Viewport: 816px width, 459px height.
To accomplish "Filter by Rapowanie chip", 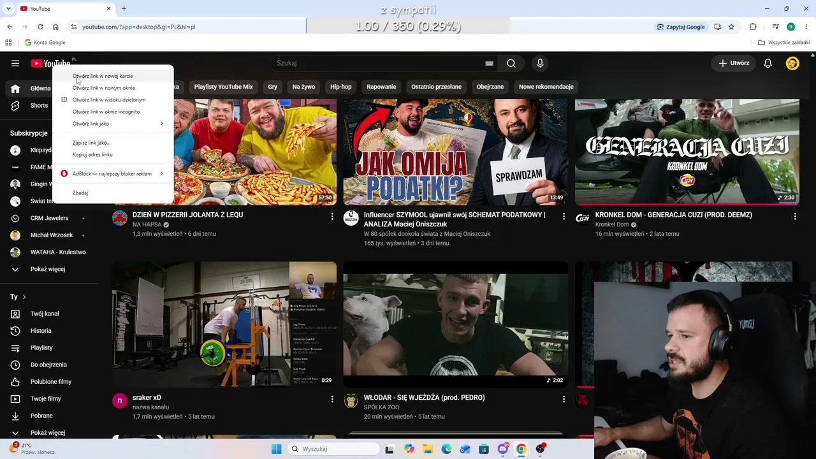I will click(381, 87).
